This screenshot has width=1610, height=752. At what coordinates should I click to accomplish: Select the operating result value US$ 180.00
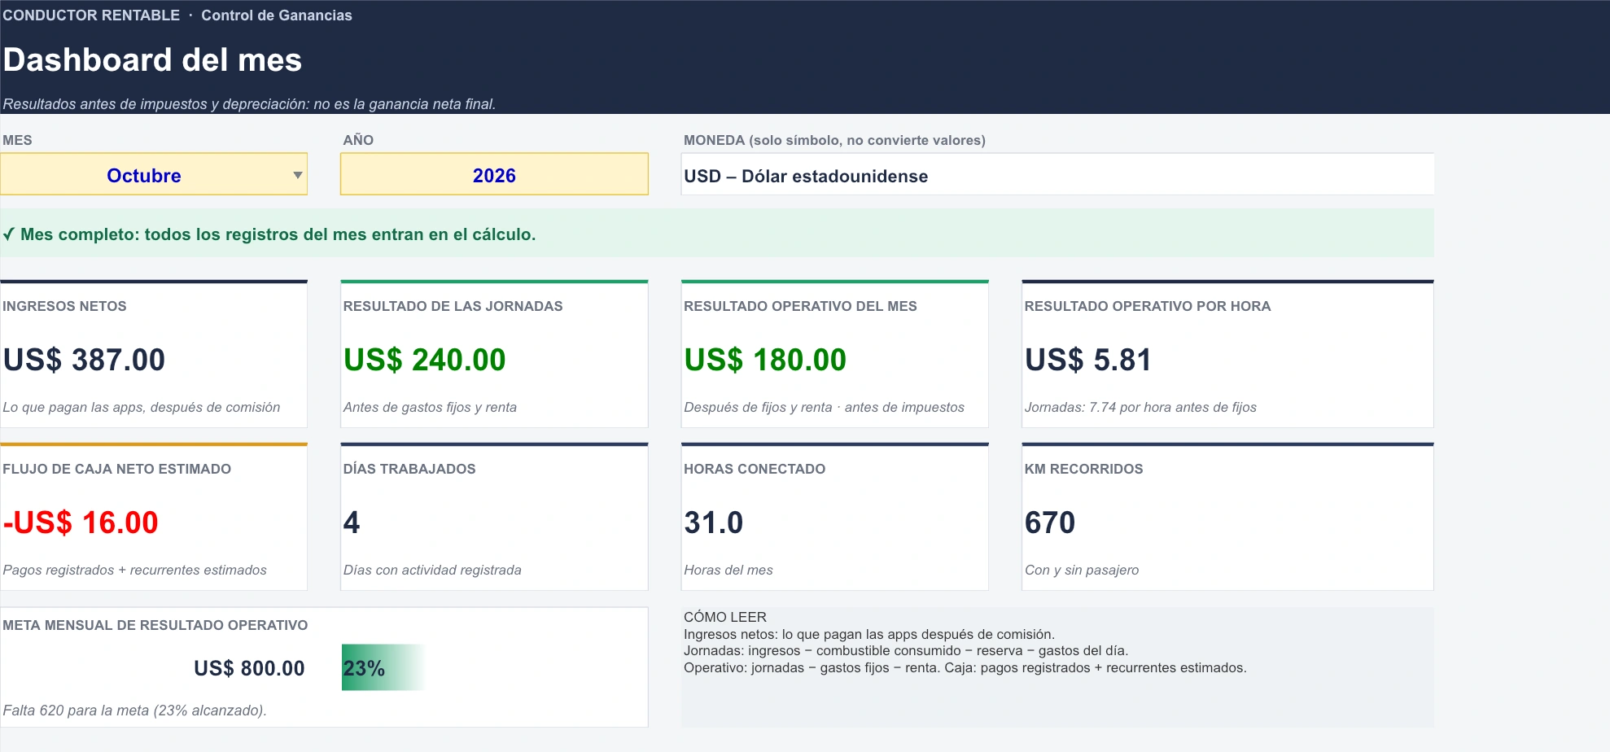(765, 360)
